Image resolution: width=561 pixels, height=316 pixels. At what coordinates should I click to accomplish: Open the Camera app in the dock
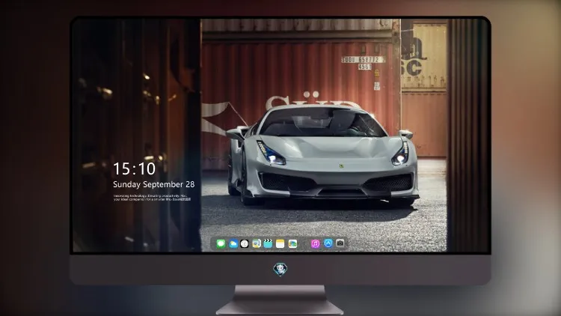tap(340, 243)
